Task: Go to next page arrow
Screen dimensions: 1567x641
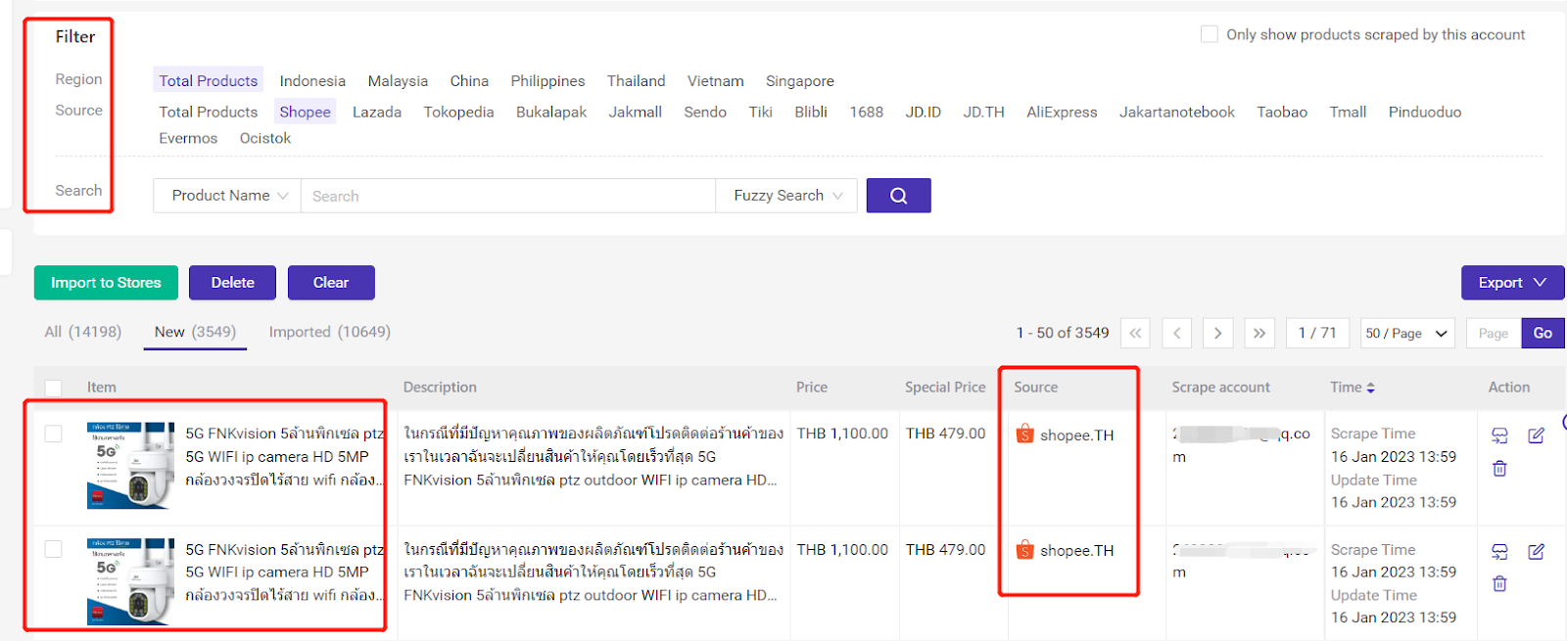Action: [x=1218, y=333]
